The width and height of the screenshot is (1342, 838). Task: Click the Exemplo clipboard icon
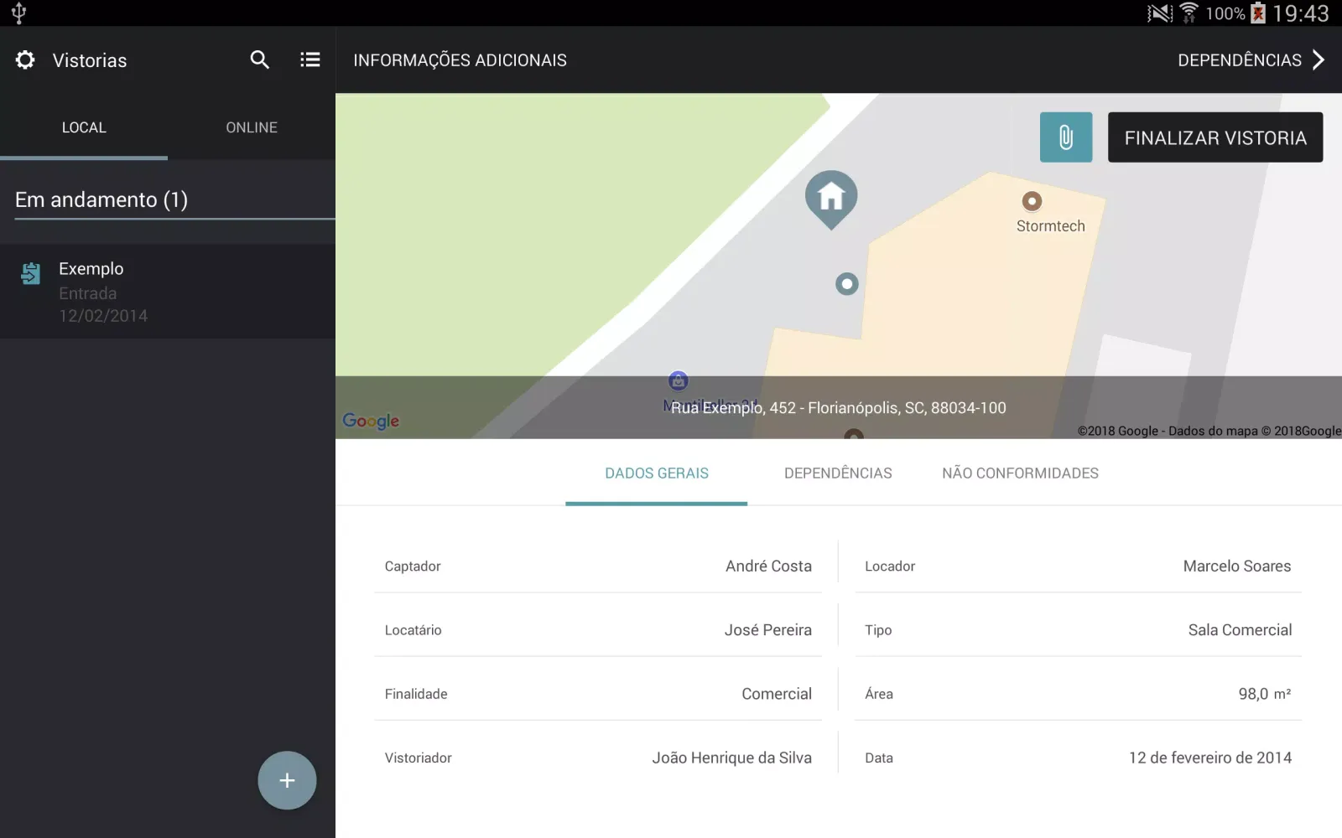[31, 273]
